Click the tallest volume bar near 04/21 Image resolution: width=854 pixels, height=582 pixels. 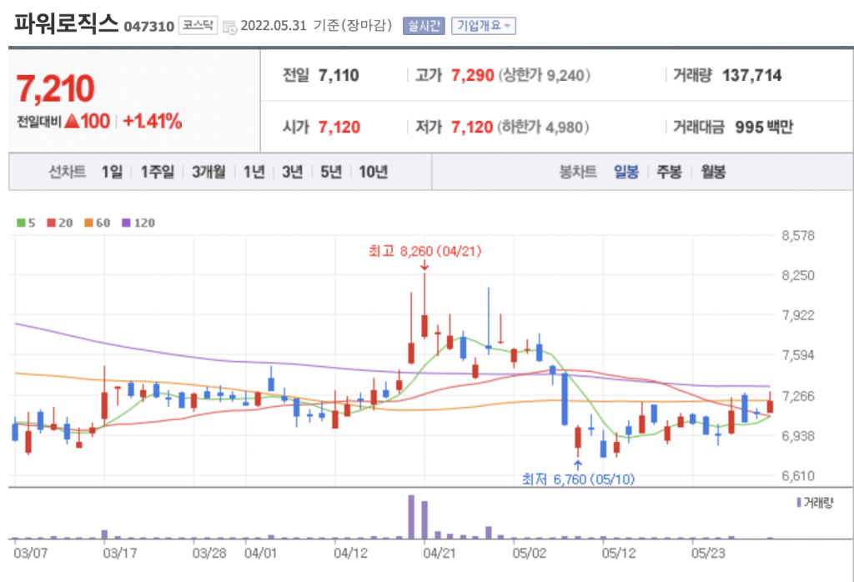point(411,517)
